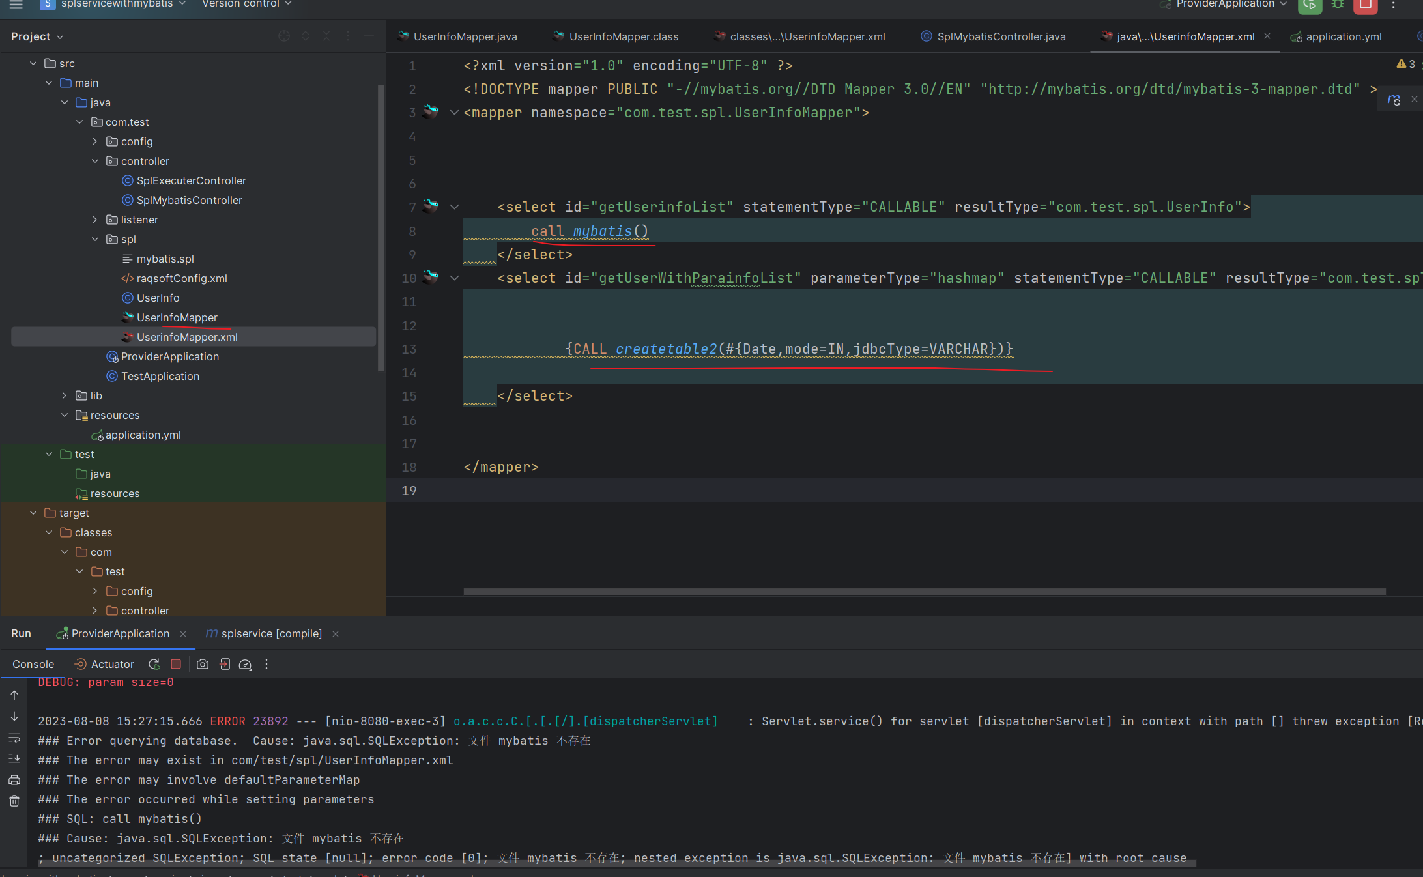Viewport: 1423px width, 877px height.
Task: Toggle the floating reader mode icon in editor
Action: click(x=1394, y=100)
